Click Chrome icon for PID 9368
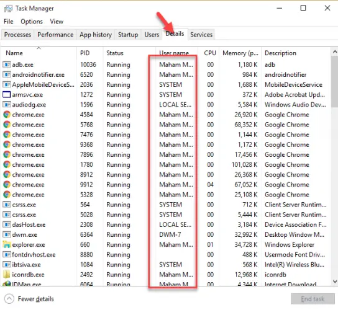 coord(7,144)
